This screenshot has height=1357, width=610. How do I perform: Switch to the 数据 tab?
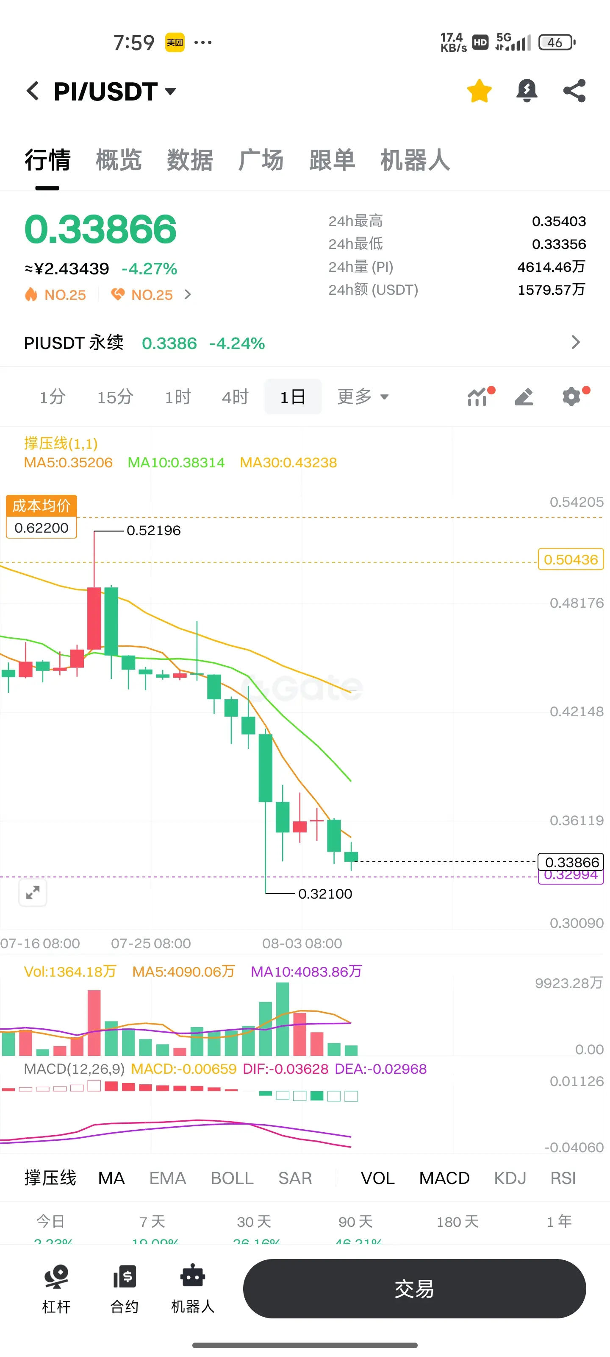(x=189, y=160)
